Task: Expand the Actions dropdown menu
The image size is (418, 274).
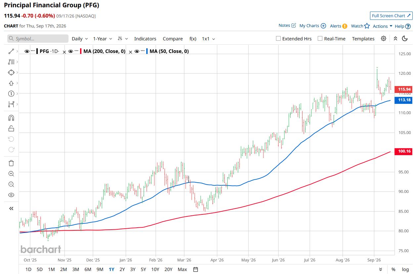Action: [x=383, y=26]
